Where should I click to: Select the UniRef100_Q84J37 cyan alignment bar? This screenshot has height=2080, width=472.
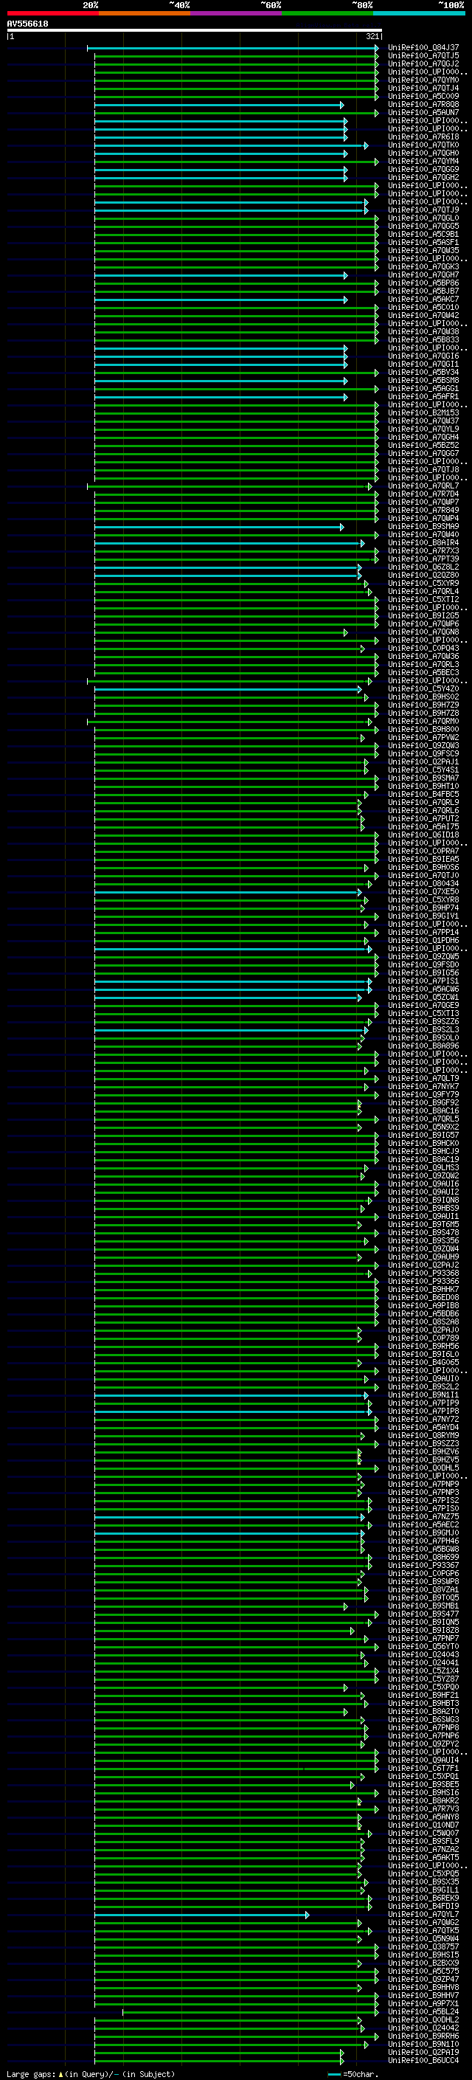(x=232, y=49)
